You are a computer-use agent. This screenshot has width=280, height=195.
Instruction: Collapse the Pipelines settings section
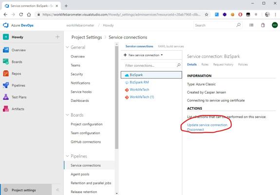67,156
